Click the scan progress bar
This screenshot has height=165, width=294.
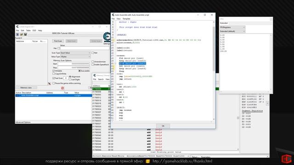coord(65,35)
